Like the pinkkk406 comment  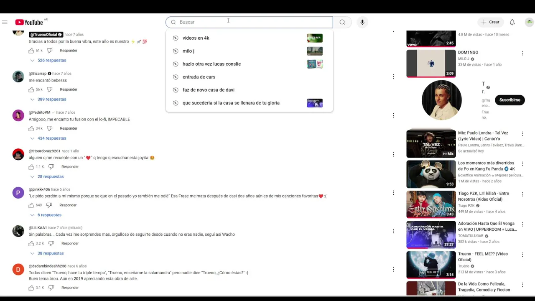click(31, 205)
